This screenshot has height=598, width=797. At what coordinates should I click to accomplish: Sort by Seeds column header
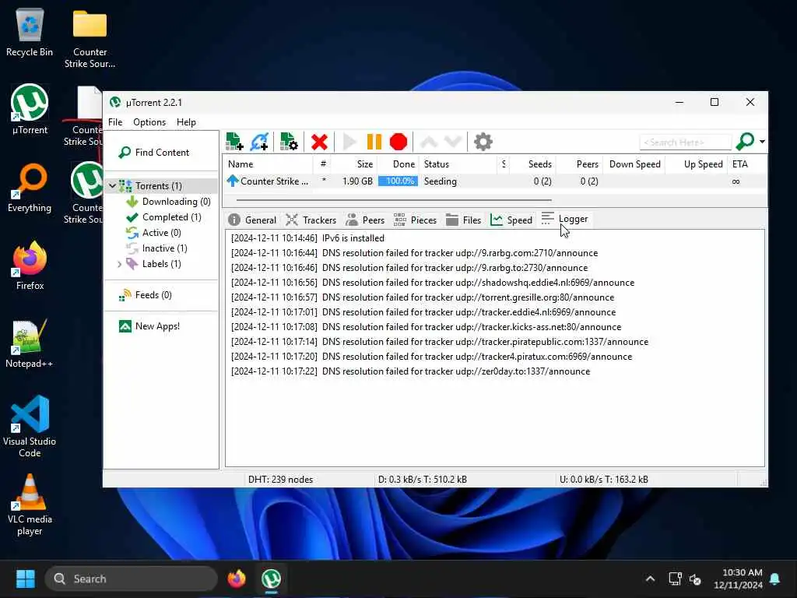point(532,164)
